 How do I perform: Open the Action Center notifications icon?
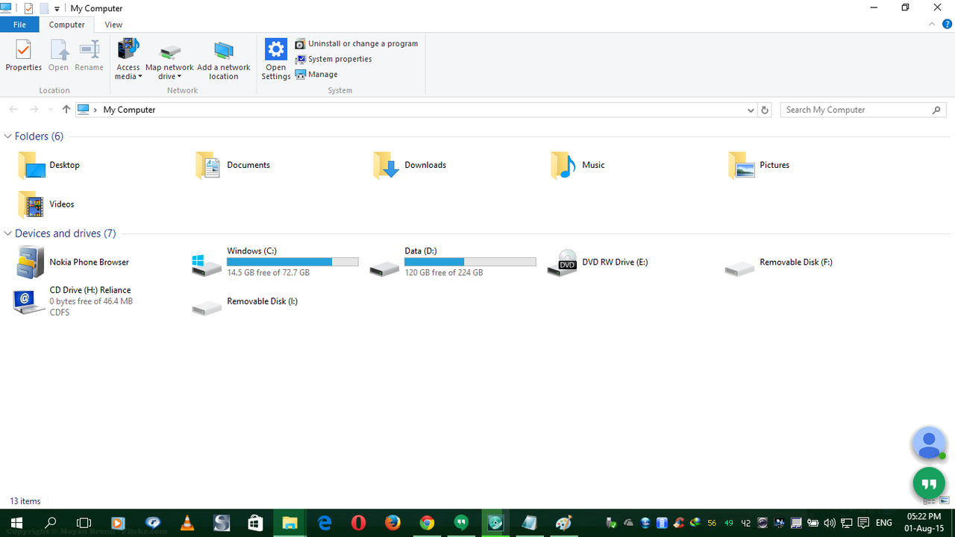click(864, 523)
